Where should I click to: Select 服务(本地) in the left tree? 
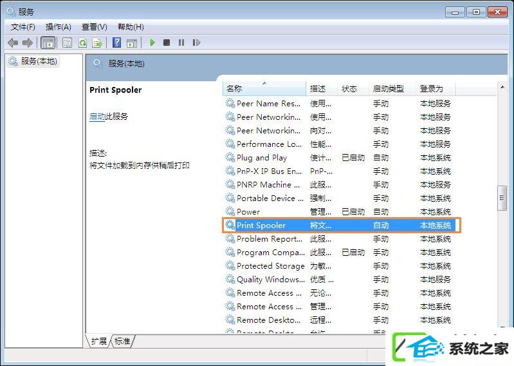click(x=33, y=61)
